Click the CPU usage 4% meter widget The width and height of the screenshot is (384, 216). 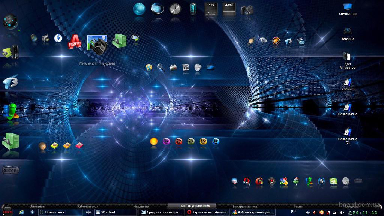point(211,9)
